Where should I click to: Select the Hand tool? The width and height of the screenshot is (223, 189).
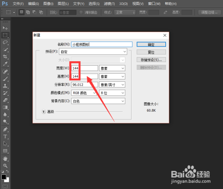(x=5, y=159)
